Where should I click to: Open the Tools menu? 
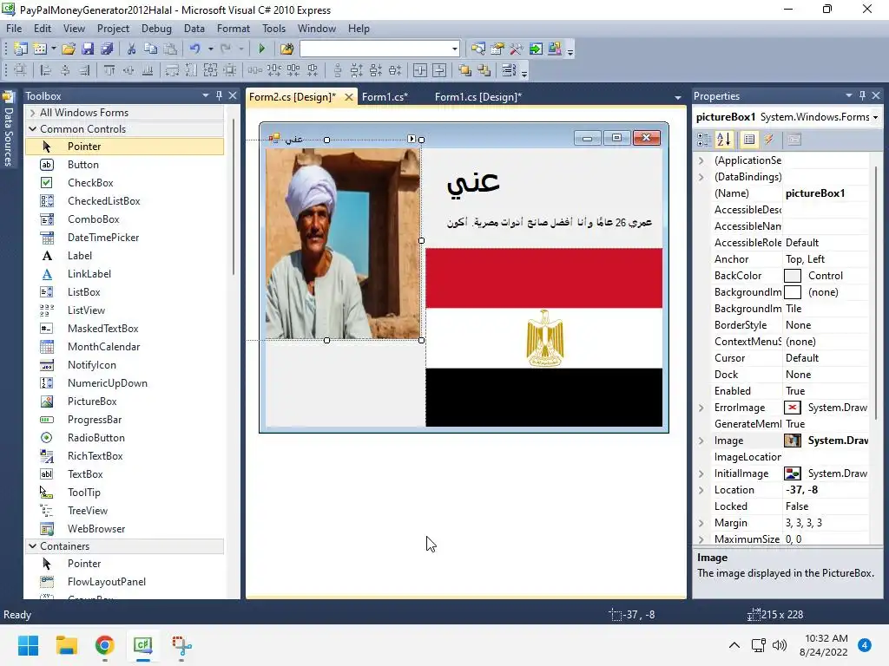(273, 29)
